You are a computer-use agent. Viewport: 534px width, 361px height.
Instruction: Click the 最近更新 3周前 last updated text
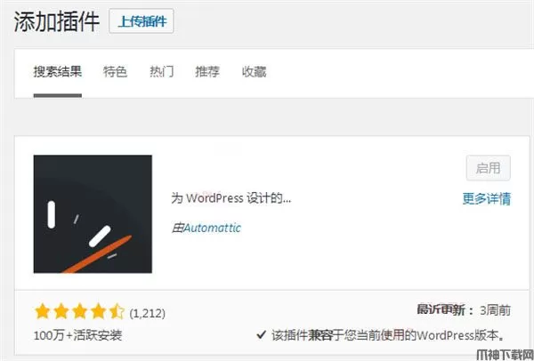click(464, 310)
